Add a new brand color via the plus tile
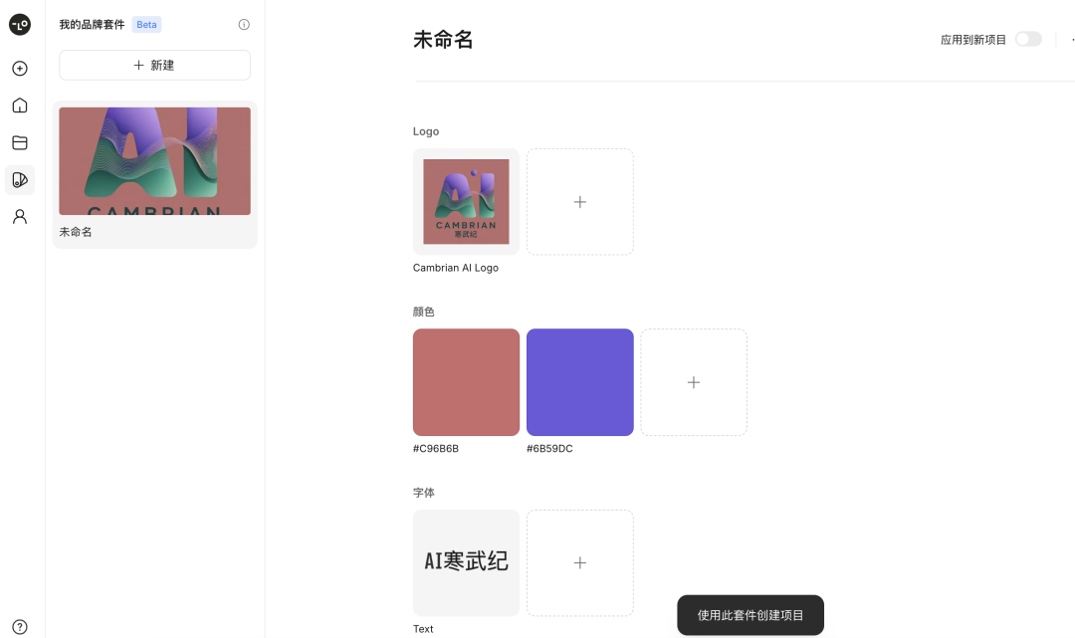This screenshot has width=1075, height=638. click(694, 382)
